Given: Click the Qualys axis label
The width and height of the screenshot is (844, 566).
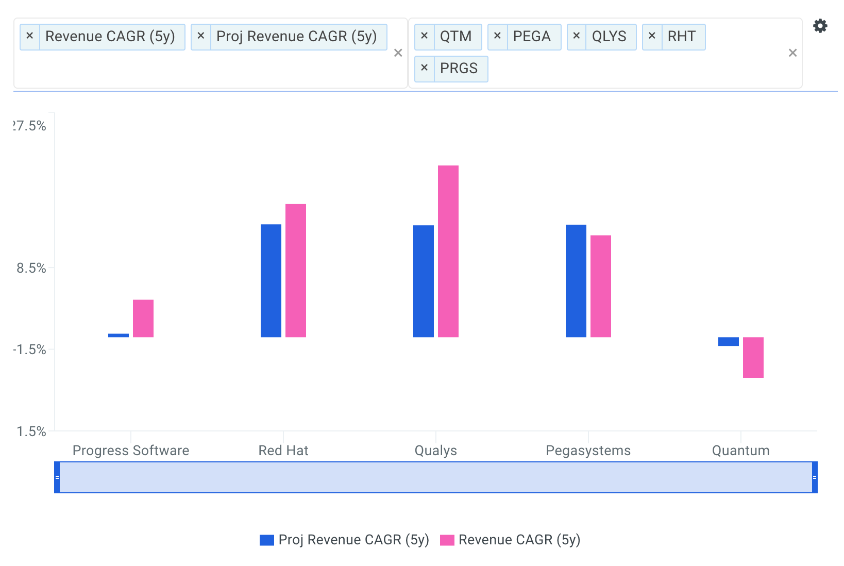Looking at the screenshot, I should click(436, 451).
